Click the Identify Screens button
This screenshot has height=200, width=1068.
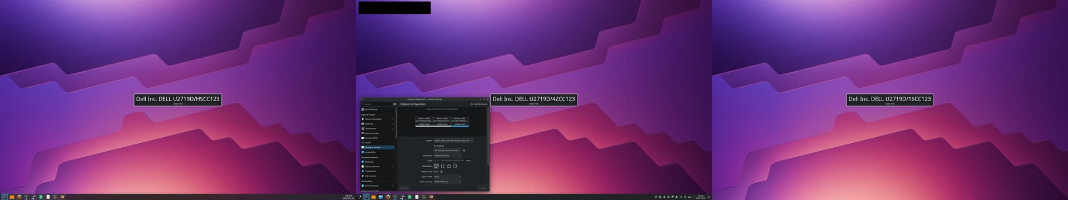pos(479,104)
